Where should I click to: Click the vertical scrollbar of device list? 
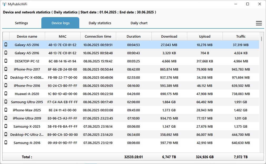click(261, 92)
